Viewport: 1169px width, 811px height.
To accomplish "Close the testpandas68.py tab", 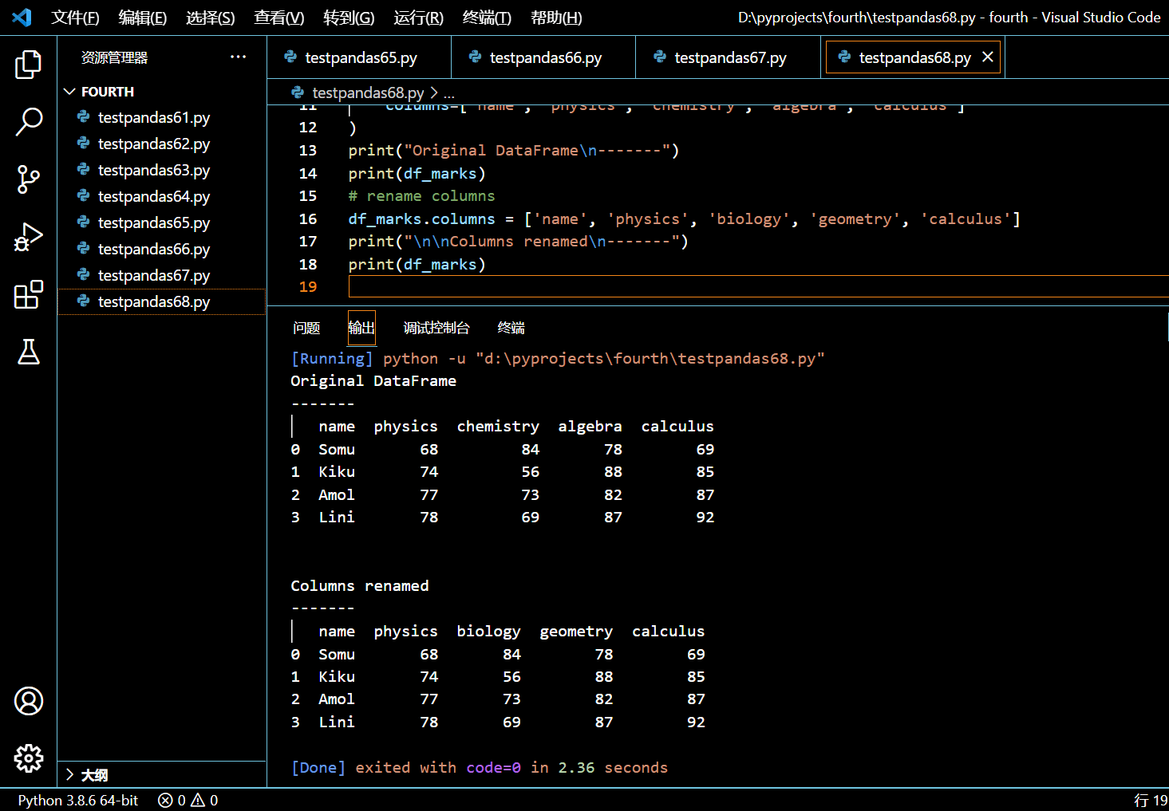I will point(987,57).
